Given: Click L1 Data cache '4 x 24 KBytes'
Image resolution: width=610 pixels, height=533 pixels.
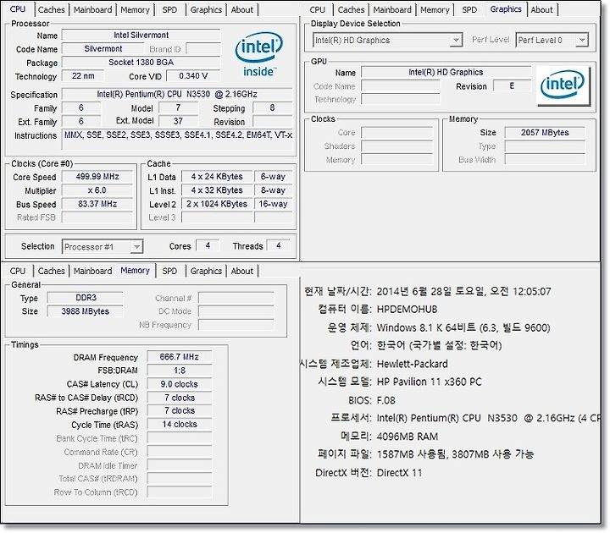Looking at the screenshot, I should pyautogui.click(x=217, y=176).
